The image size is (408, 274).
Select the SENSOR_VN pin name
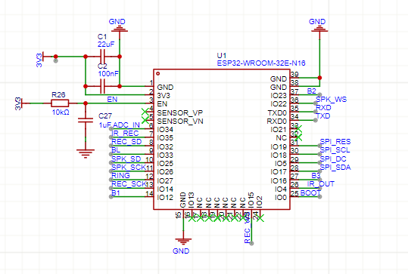click(x=180, y=122)
